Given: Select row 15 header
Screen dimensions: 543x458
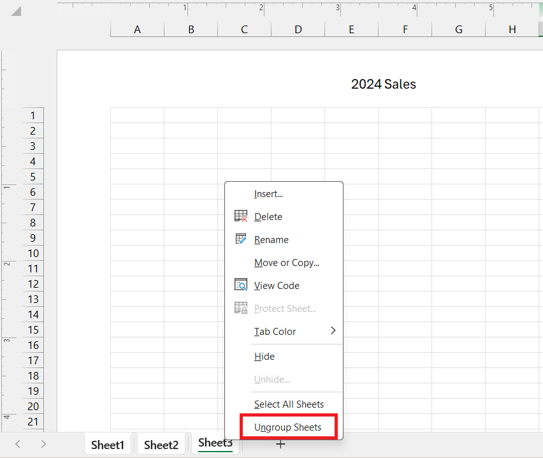Looking at the screenshot, I should (33, 330).
